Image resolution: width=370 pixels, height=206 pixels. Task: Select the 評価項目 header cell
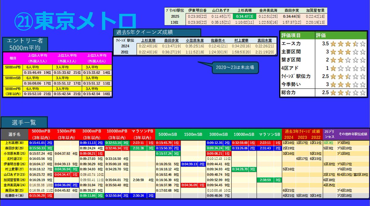pyautogui.click(x=297, y=35)
